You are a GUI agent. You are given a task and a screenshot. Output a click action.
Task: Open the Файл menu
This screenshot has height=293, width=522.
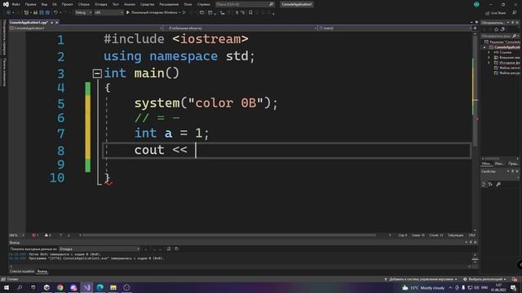15,4
